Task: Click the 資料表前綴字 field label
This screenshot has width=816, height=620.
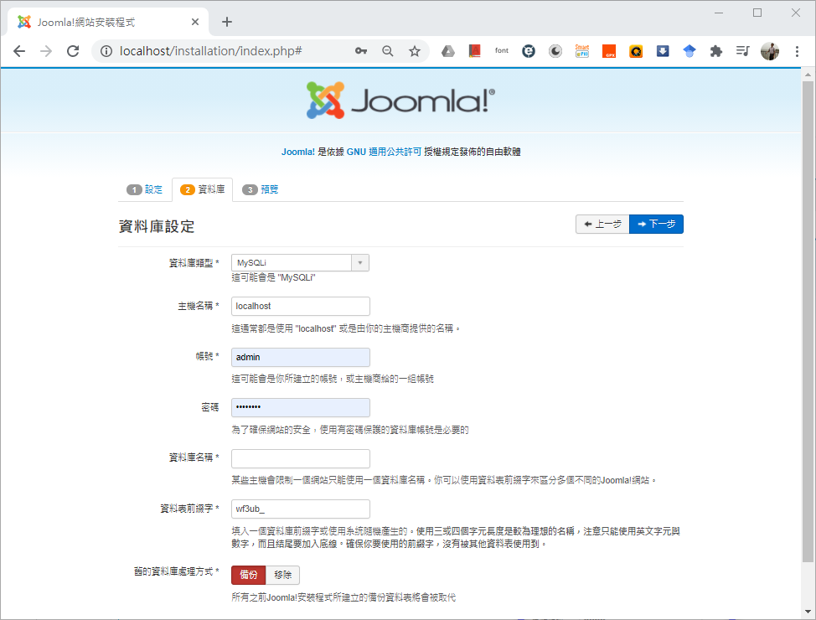Action: 189,509
